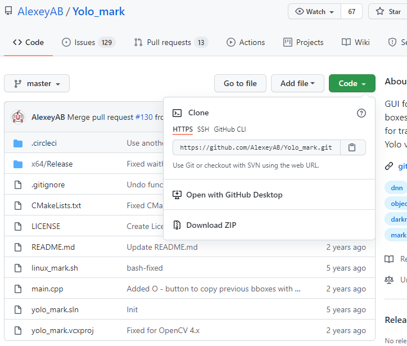Collapse the green Code dropdown
Screen dimensions: 407x346
[x=352, y=83]
